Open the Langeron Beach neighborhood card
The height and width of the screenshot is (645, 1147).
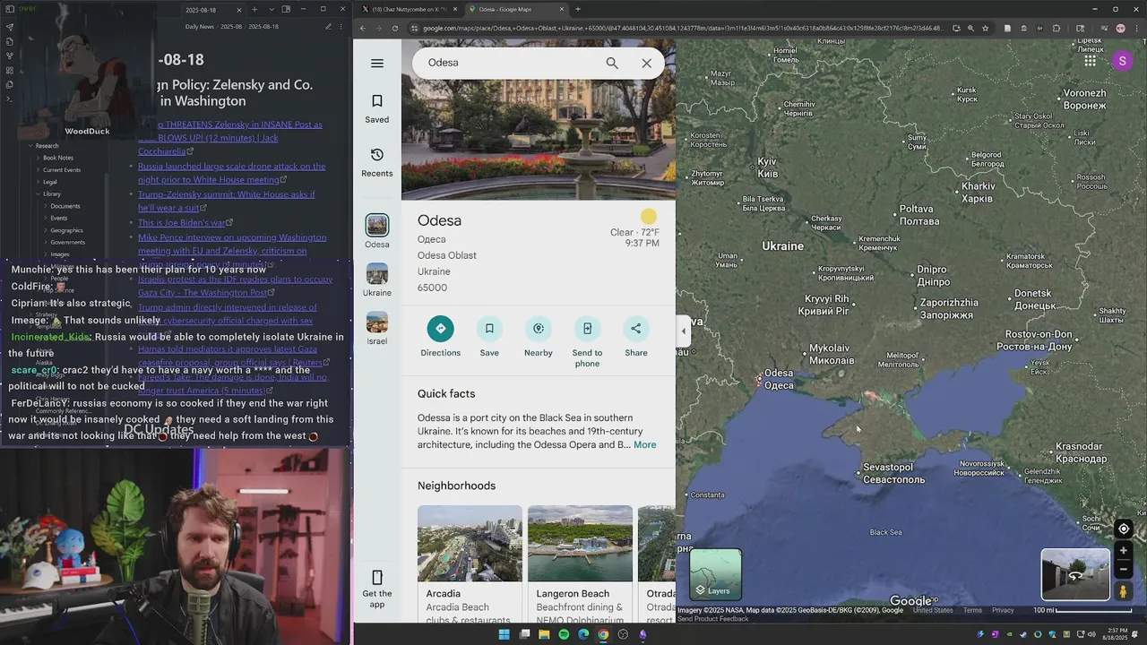(x=580, y=563)
